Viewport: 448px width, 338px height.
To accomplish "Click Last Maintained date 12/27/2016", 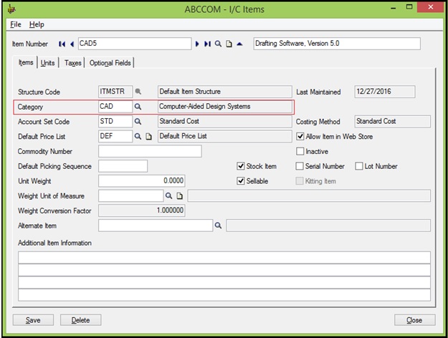I will (385, 92).
